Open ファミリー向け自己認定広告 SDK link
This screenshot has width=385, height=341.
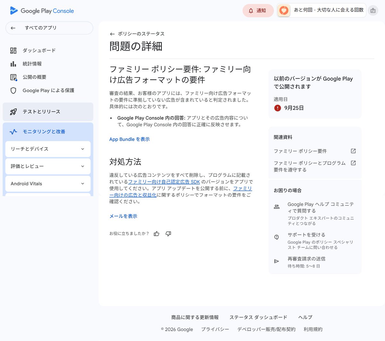pyautogui.click(x=164, y=182)
